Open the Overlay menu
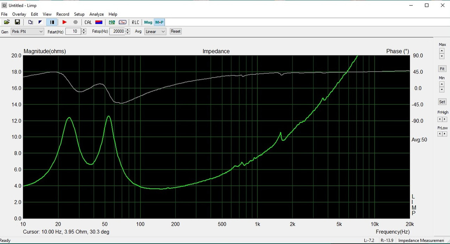Viewport: 450px width, 244px height. [19, 14]
